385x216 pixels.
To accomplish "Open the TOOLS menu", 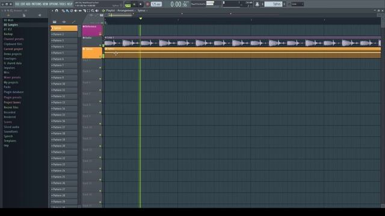I will point(63,4).
